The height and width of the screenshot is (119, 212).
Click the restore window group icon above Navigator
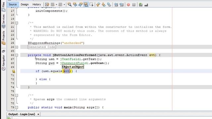tap(4, 51)
